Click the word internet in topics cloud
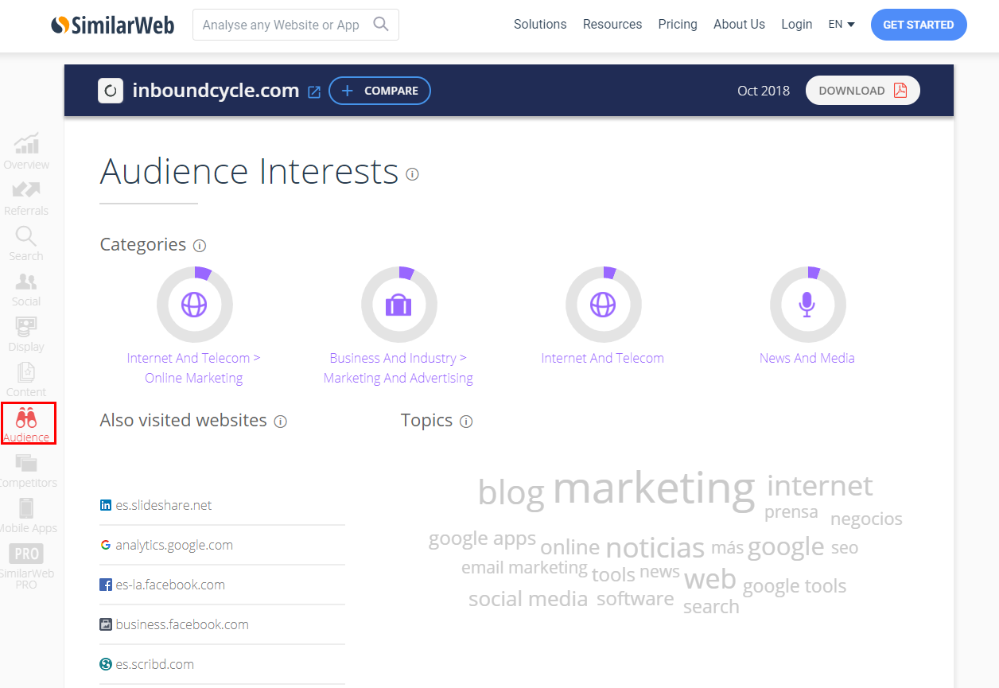Screen dimensions: 999x688 pyautogui.click(x=820, y=485)
